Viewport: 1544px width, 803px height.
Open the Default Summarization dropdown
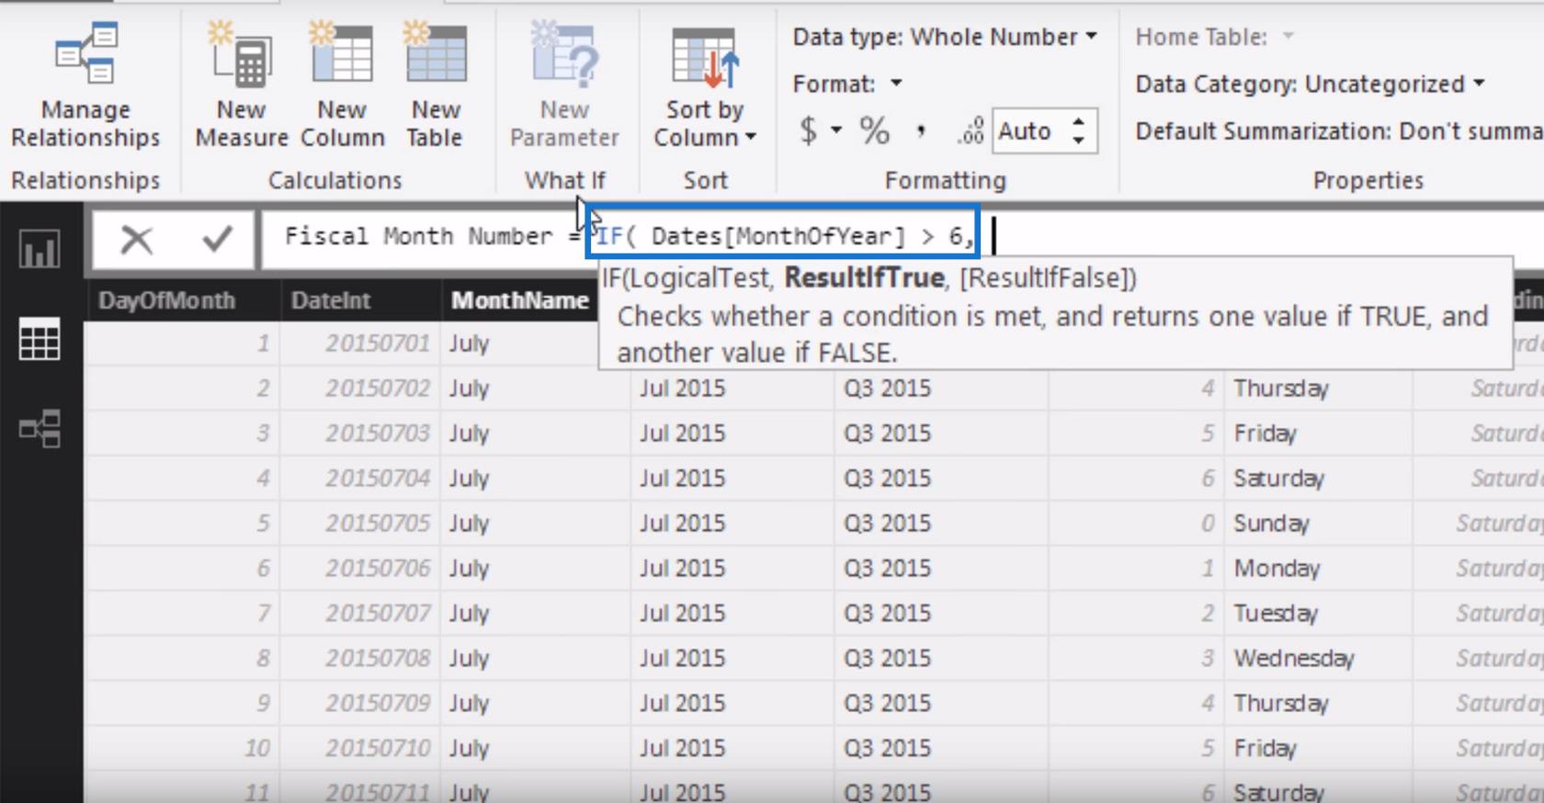pyautogui.click(x=1338, y=130)
